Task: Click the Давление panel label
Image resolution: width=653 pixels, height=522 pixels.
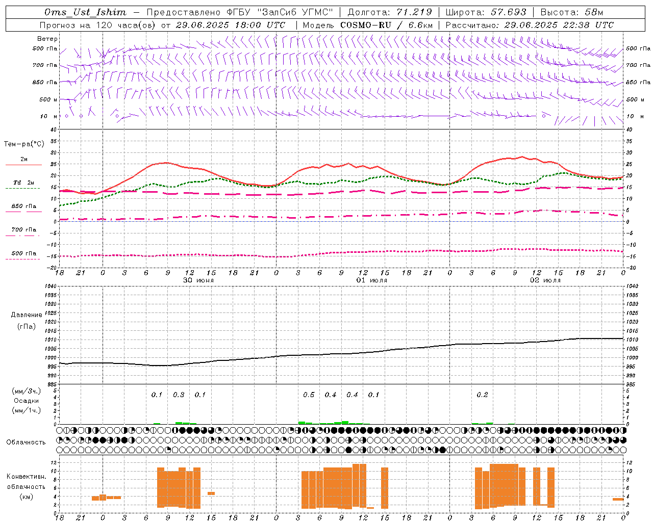Action: tap(27, 315)
